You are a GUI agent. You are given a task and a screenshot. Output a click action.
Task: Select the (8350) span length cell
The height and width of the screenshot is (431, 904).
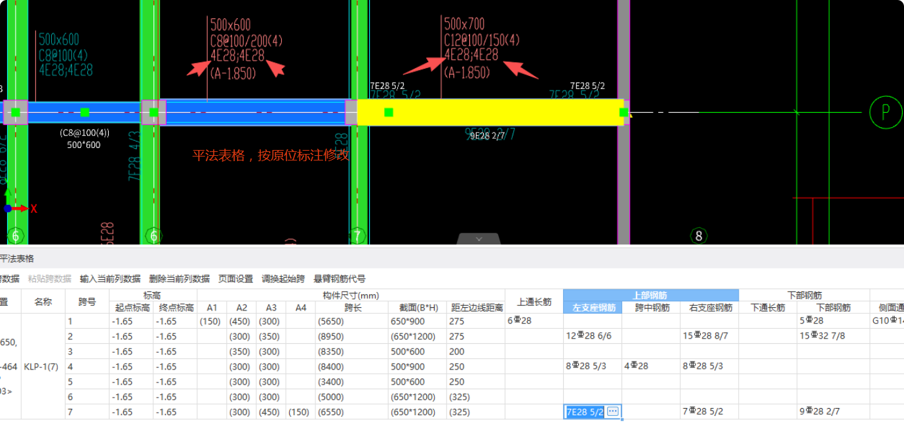click(x=353, y=351)
